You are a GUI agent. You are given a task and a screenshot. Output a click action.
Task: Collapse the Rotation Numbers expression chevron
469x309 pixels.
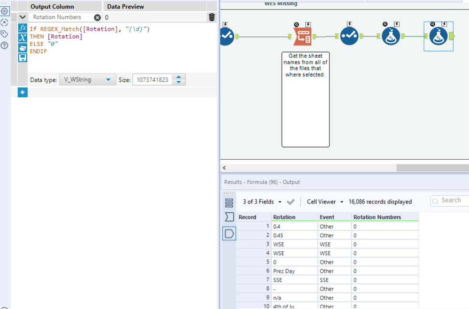pos(23,17)
